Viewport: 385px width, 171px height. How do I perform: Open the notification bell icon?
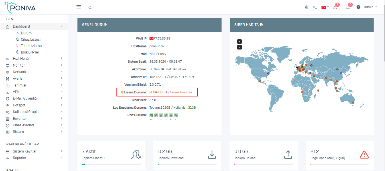coord(348,7)
